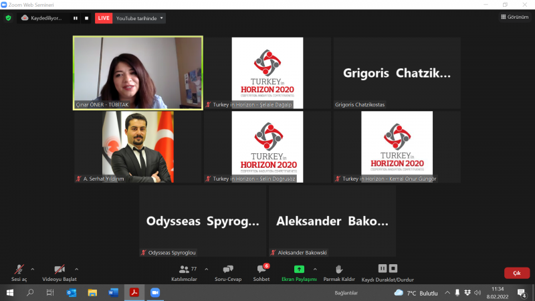
Task: Open the Windows notification center
Action: click(x=522, y=293)
